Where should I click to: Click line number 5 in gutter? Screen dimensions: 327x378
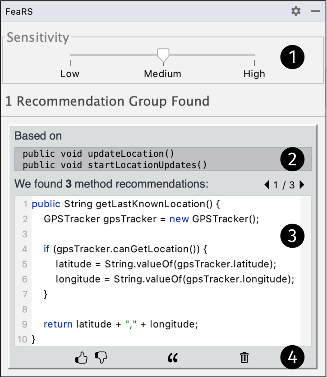click(25, 264)
